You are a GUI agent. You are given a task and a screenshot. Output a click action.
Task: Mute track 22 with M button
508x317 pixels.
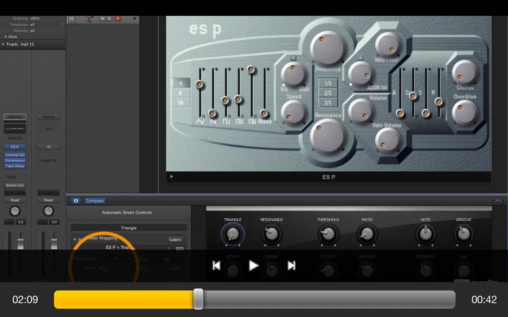pos(102,19)
